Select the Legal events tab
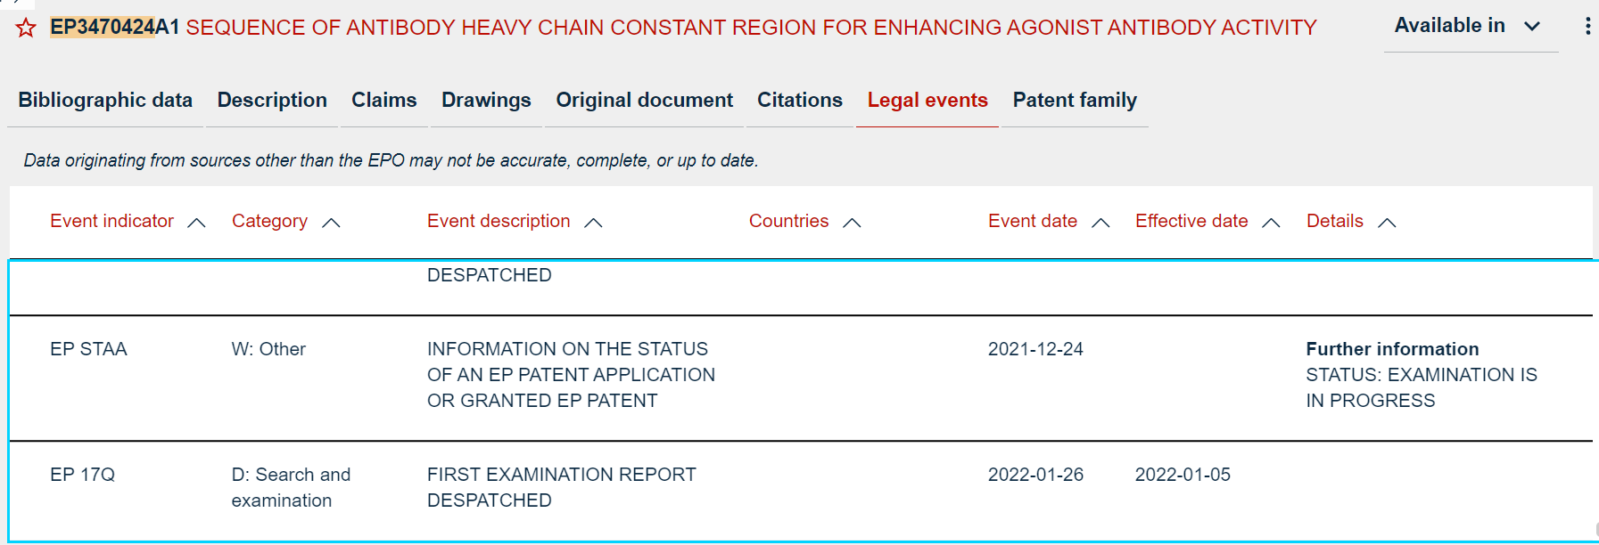Viewport: 1599px width, 545px height. point(927,100)
